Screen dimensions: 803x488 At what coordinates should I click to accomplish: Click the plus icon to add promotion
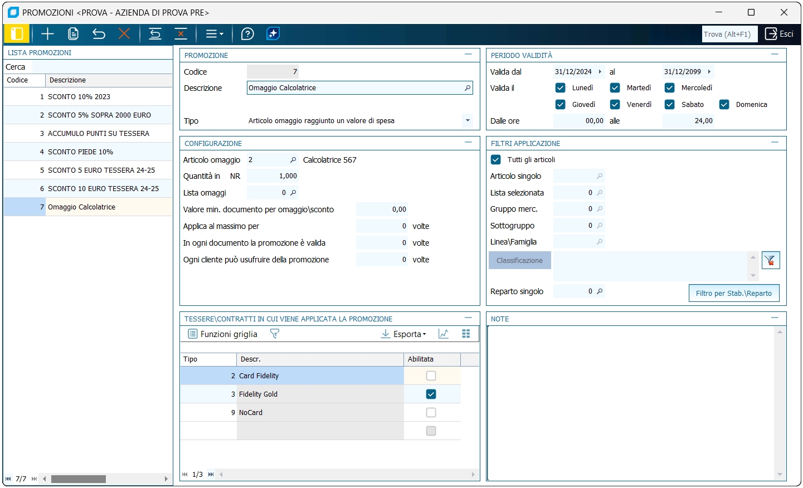tap(47, 34)
